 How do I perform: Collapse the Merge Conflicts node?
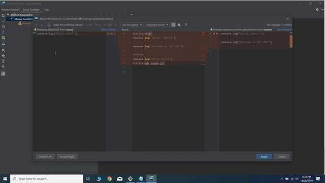tap(12, 19)
